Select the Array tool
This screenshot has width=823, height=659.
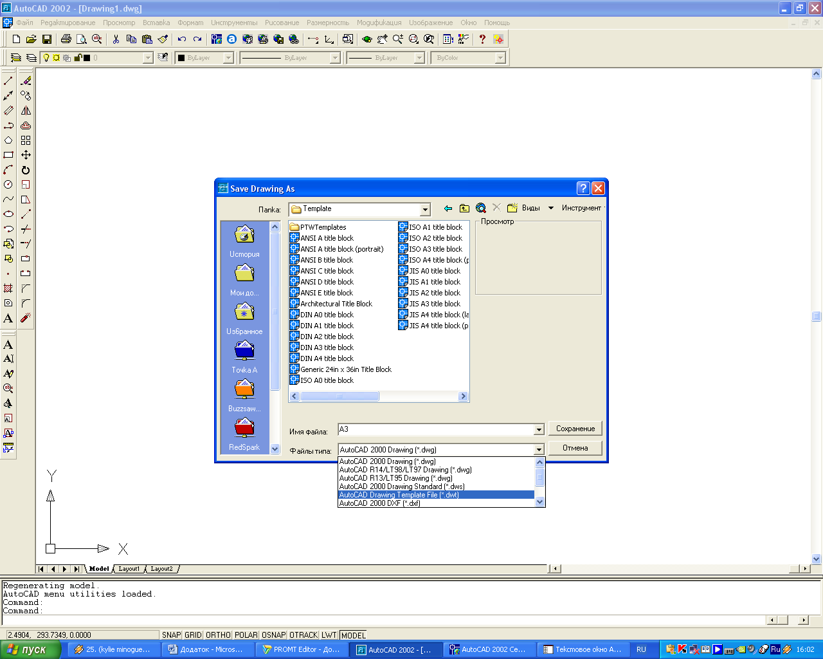[x=26, y=140]
